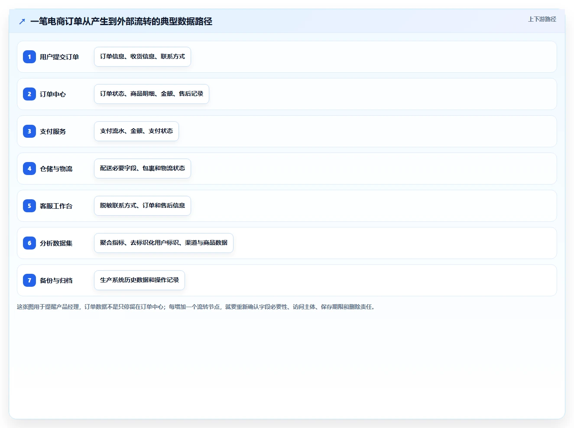
Task: Select the 备份与归档 step label
Action: [56, 280]
